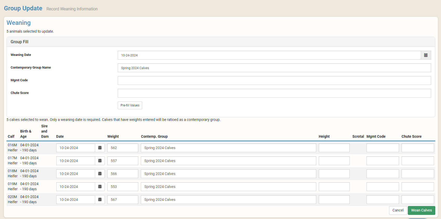Select the Mgmt Code field for calf 016M
Viewport: 441px width, 219px height.
tap(383, 148)
